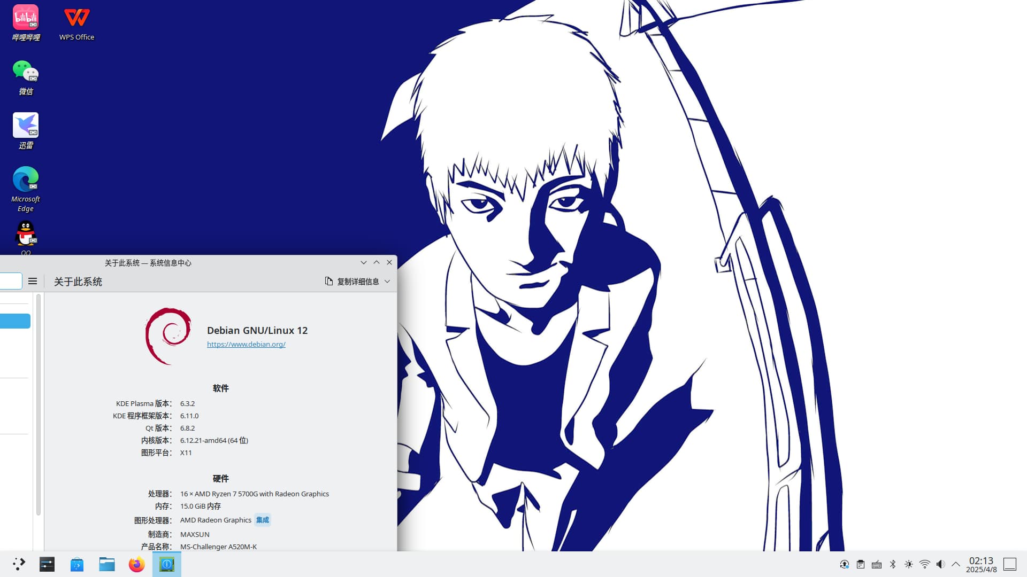This screenshot has height=577, width=1027.
Task: Open the bilibili (哔哩哔哩) desktop icon
Action: pyautogui.click(x=26, y=22)
